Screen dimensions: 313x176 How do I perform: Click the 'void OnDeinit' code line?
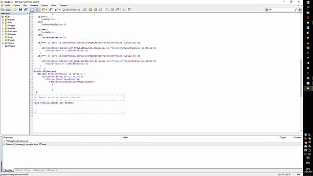(x=54, y=103)
